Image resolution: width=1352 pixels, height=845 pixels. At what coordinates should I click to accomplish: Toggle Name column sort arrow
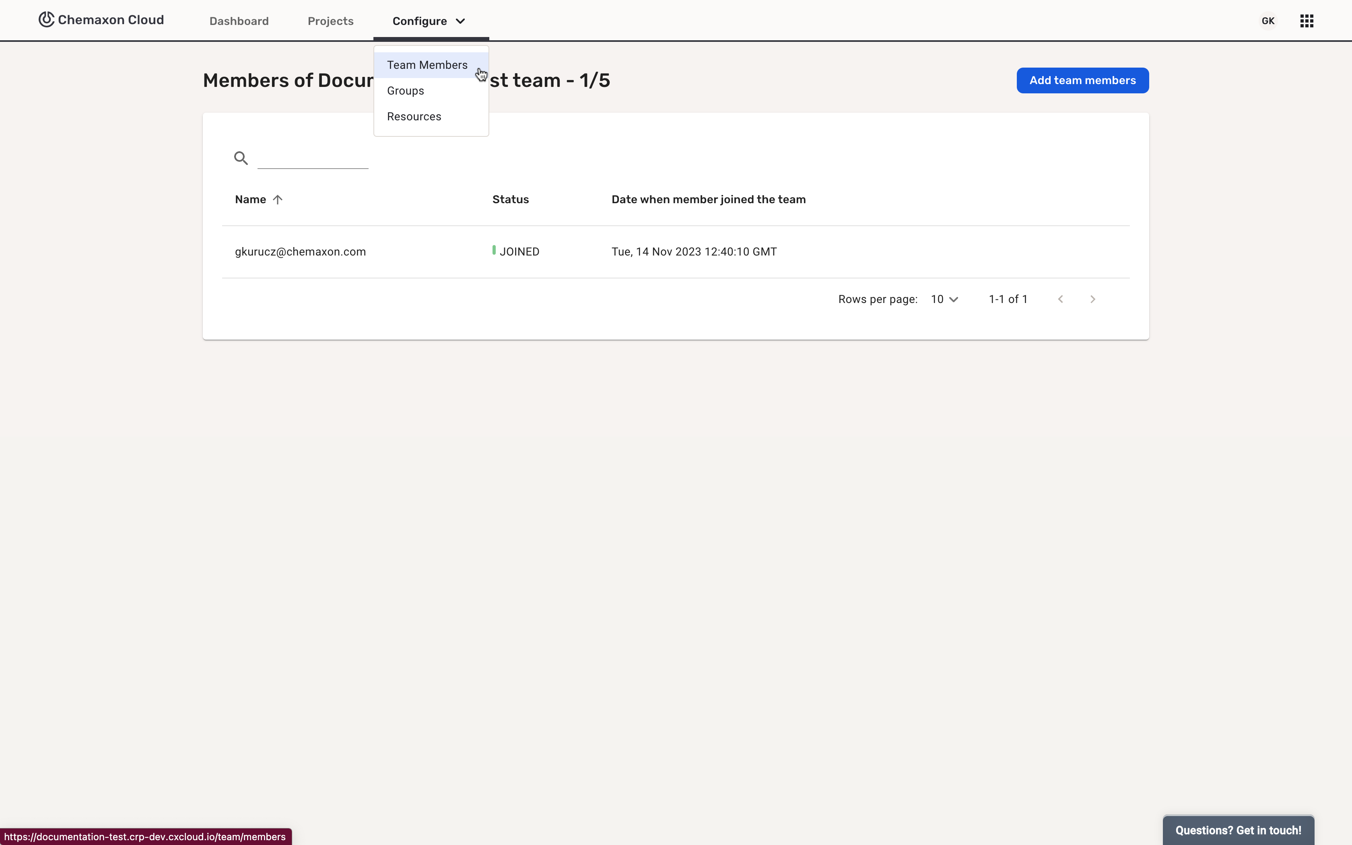pos(278,200)
